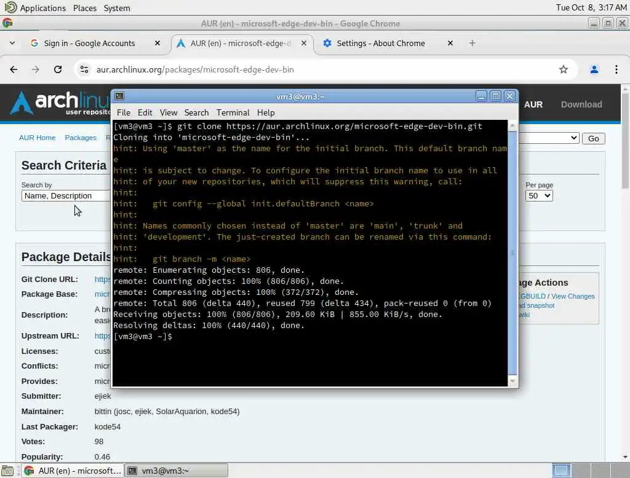Click the terminal scrollbar down arrow

512,381
